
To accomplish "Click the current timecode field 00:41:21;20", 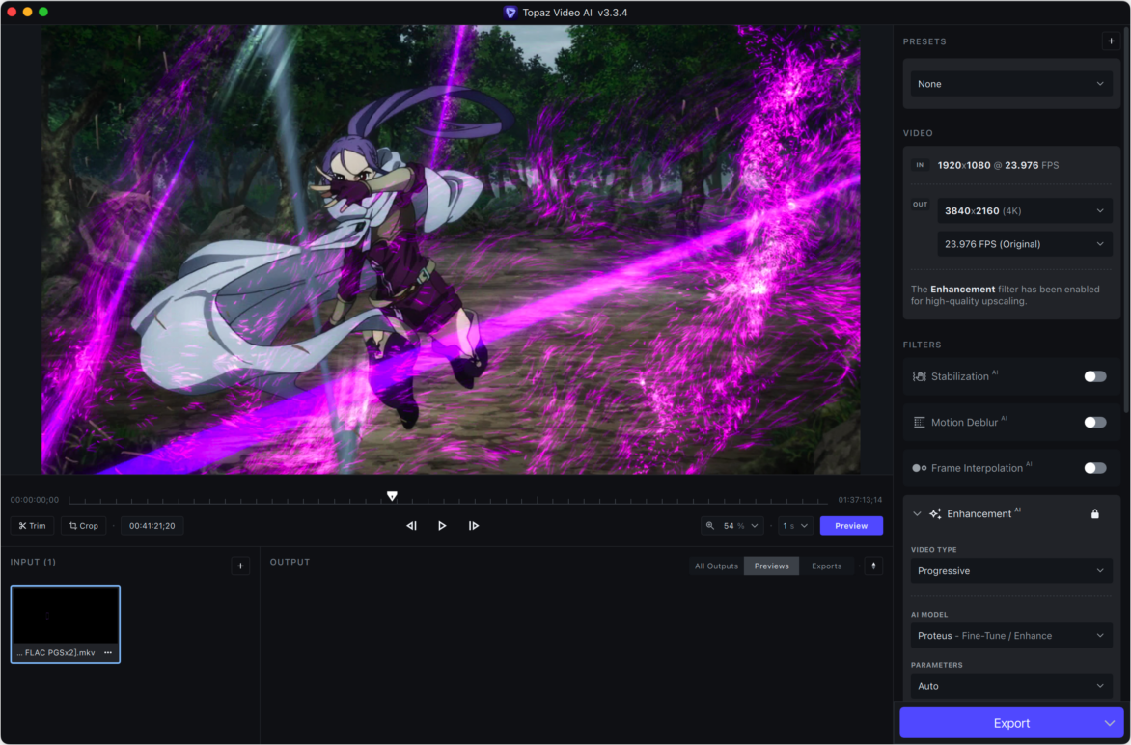I will (x=152, y=526).
